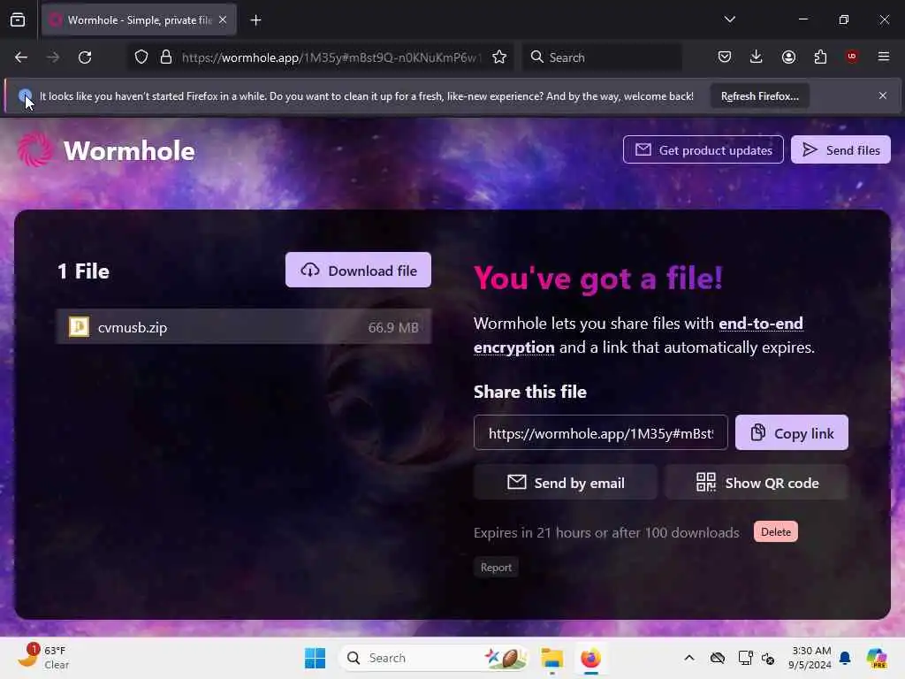Bookmark this page with the star
The height and width of the screenshot is (679, 905).
tap(499, 57)
